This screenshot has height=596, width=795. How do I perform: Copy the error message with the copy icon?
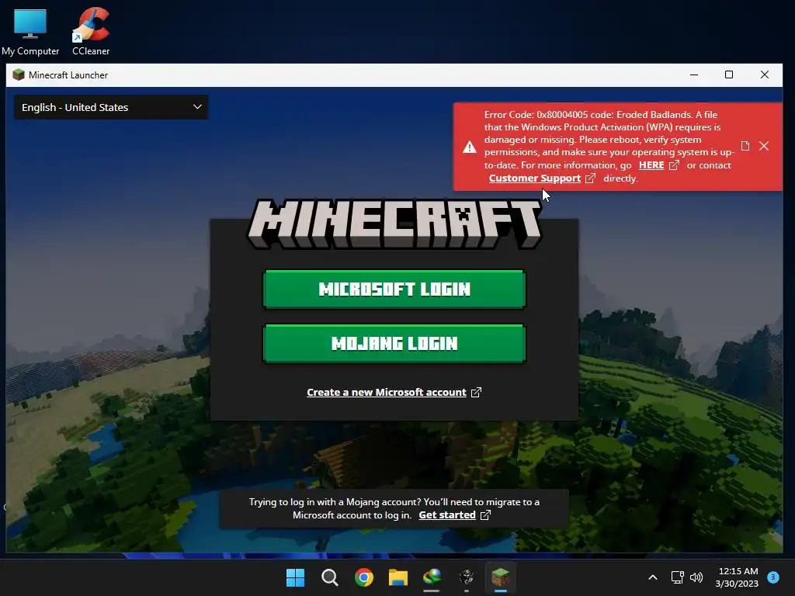click(x=745, y=146)
